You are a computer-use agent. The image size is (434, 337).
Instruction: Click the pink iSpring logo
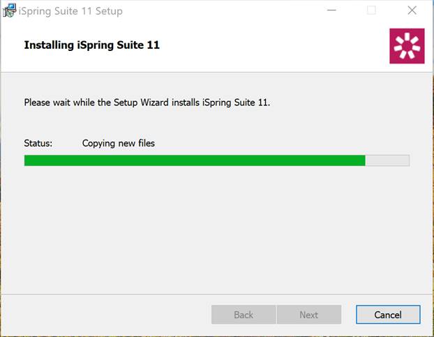tap(407, 46)
